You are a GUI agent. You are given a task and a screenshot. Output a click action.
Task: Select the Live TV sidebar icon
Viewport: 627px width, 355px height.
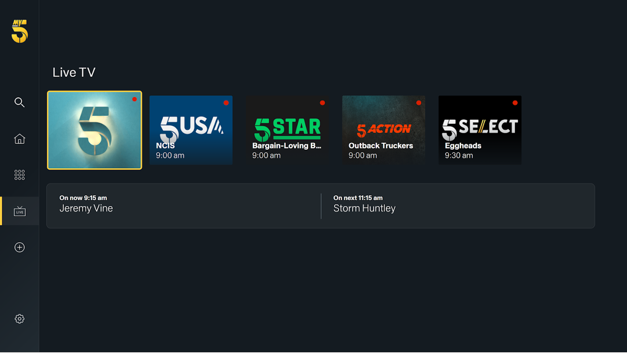click(20, 211)
